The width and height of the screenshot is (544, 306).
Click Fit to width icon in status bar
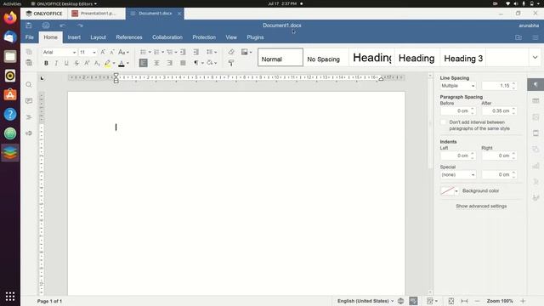coord(464,301)
